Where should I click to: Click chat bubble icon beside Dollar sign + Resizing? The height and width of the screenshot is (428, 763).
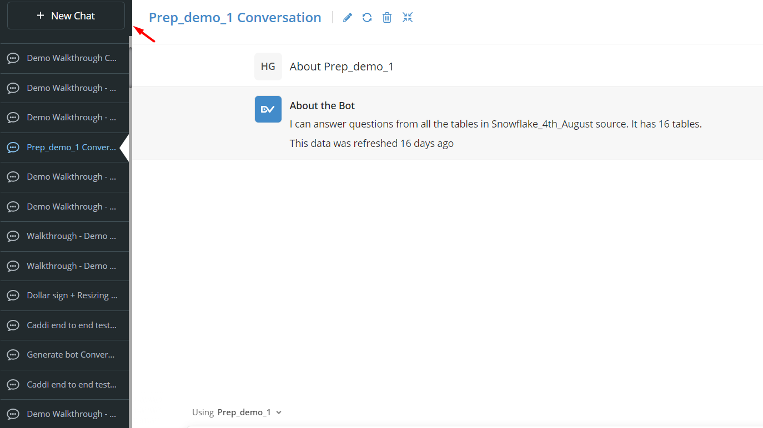click(x=13, y=295)
